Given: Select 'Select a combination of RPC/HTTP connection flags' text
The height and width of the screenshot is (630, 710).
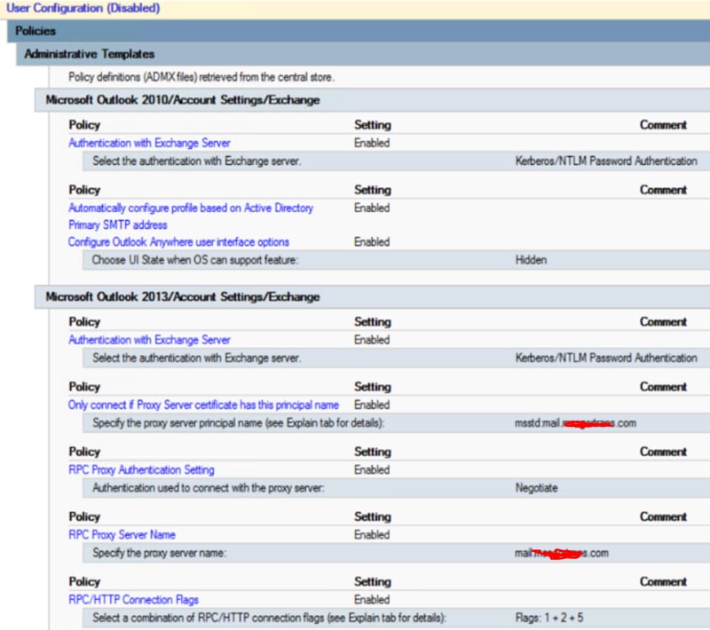Looking at the screenshot, I should coord(270,618).
